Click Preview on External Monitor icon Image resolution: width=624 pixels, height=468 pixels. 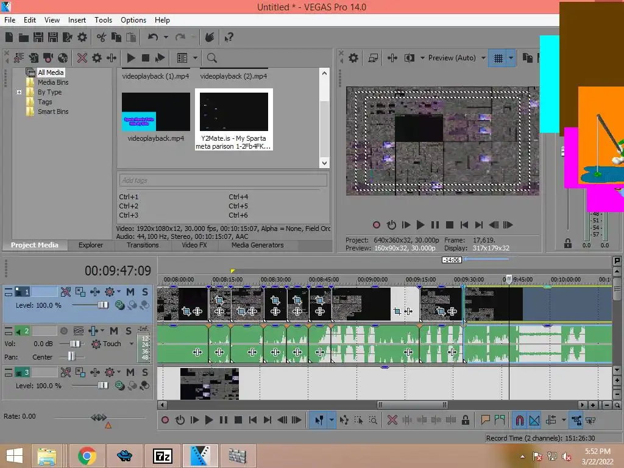point(373,58)
